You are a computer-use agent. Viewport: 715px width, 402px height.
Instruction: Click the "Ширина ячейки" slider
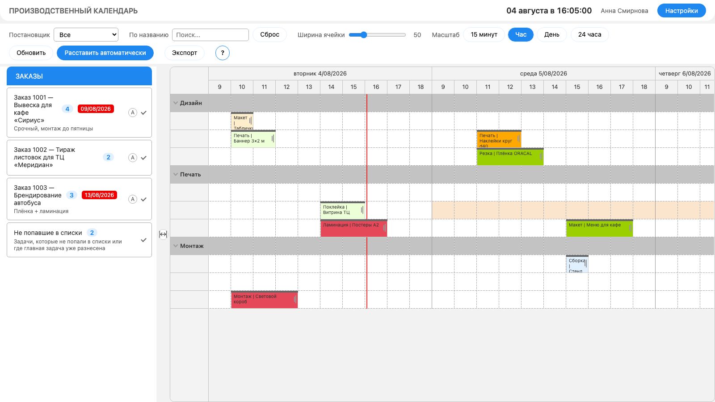click(x=377, y=35)
